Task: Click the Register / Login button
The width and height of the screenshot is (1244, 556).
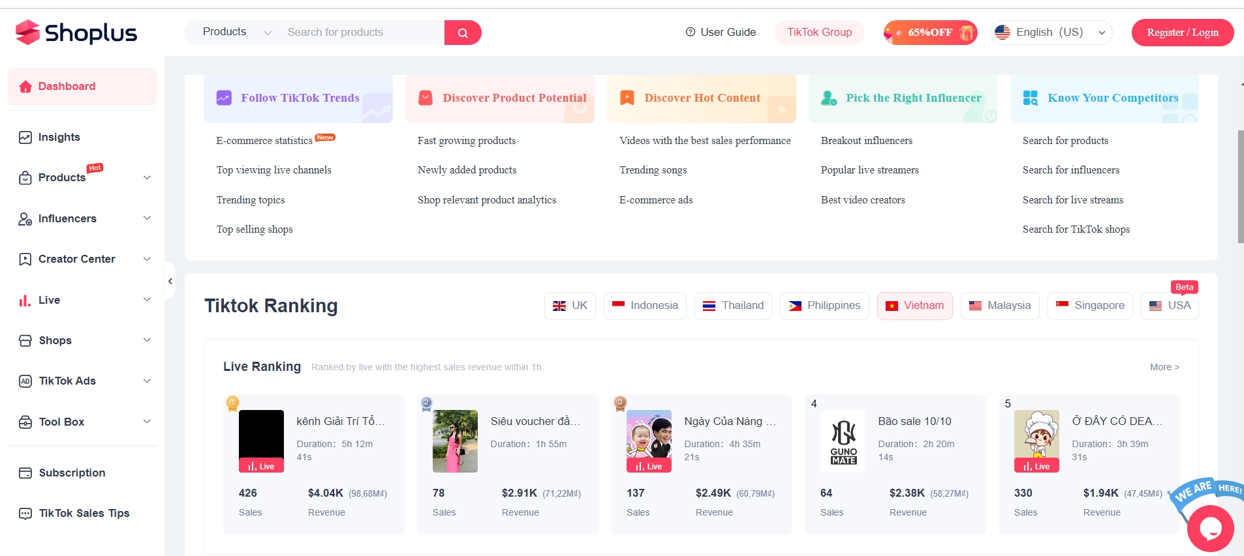Action: [1183, 33]
